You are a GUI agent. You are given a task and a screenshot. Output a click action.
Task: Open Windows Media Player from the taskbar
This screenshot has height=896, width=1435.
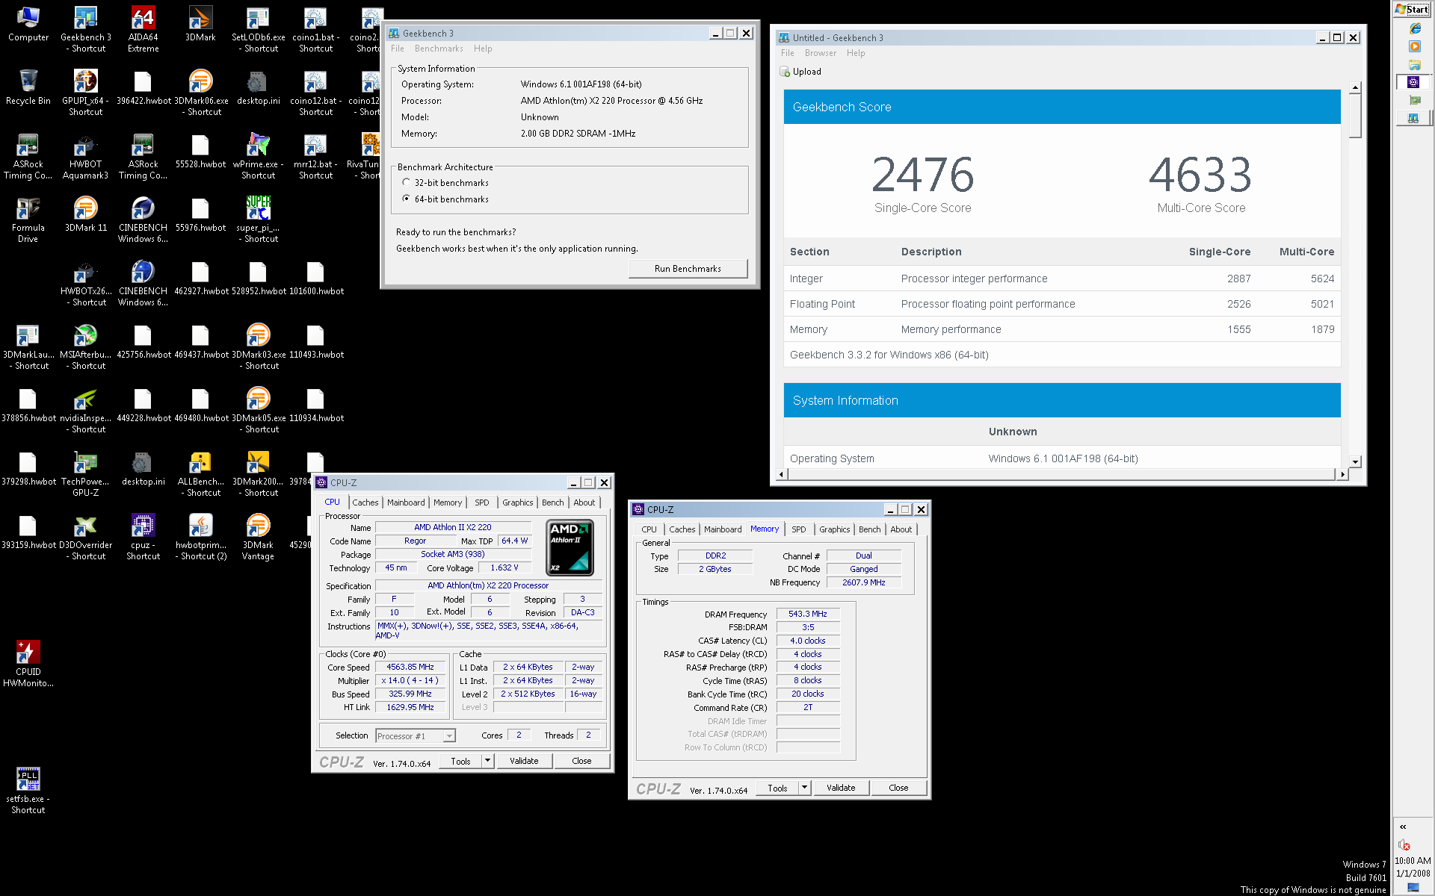(x=1414, y=46)
